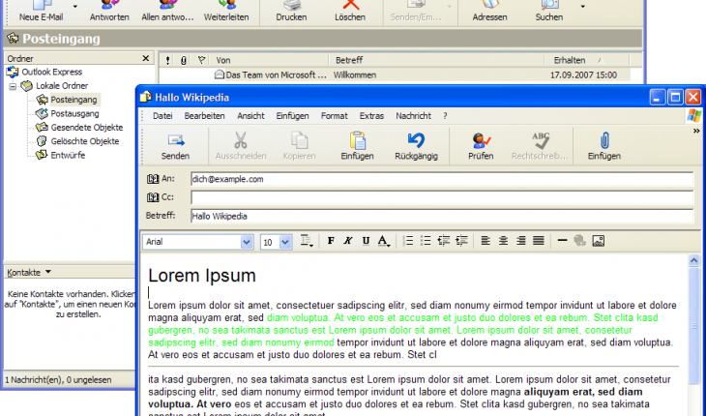
Task: Click Senden in the Hallo Wikipedia window
Action: coord(176,146)
